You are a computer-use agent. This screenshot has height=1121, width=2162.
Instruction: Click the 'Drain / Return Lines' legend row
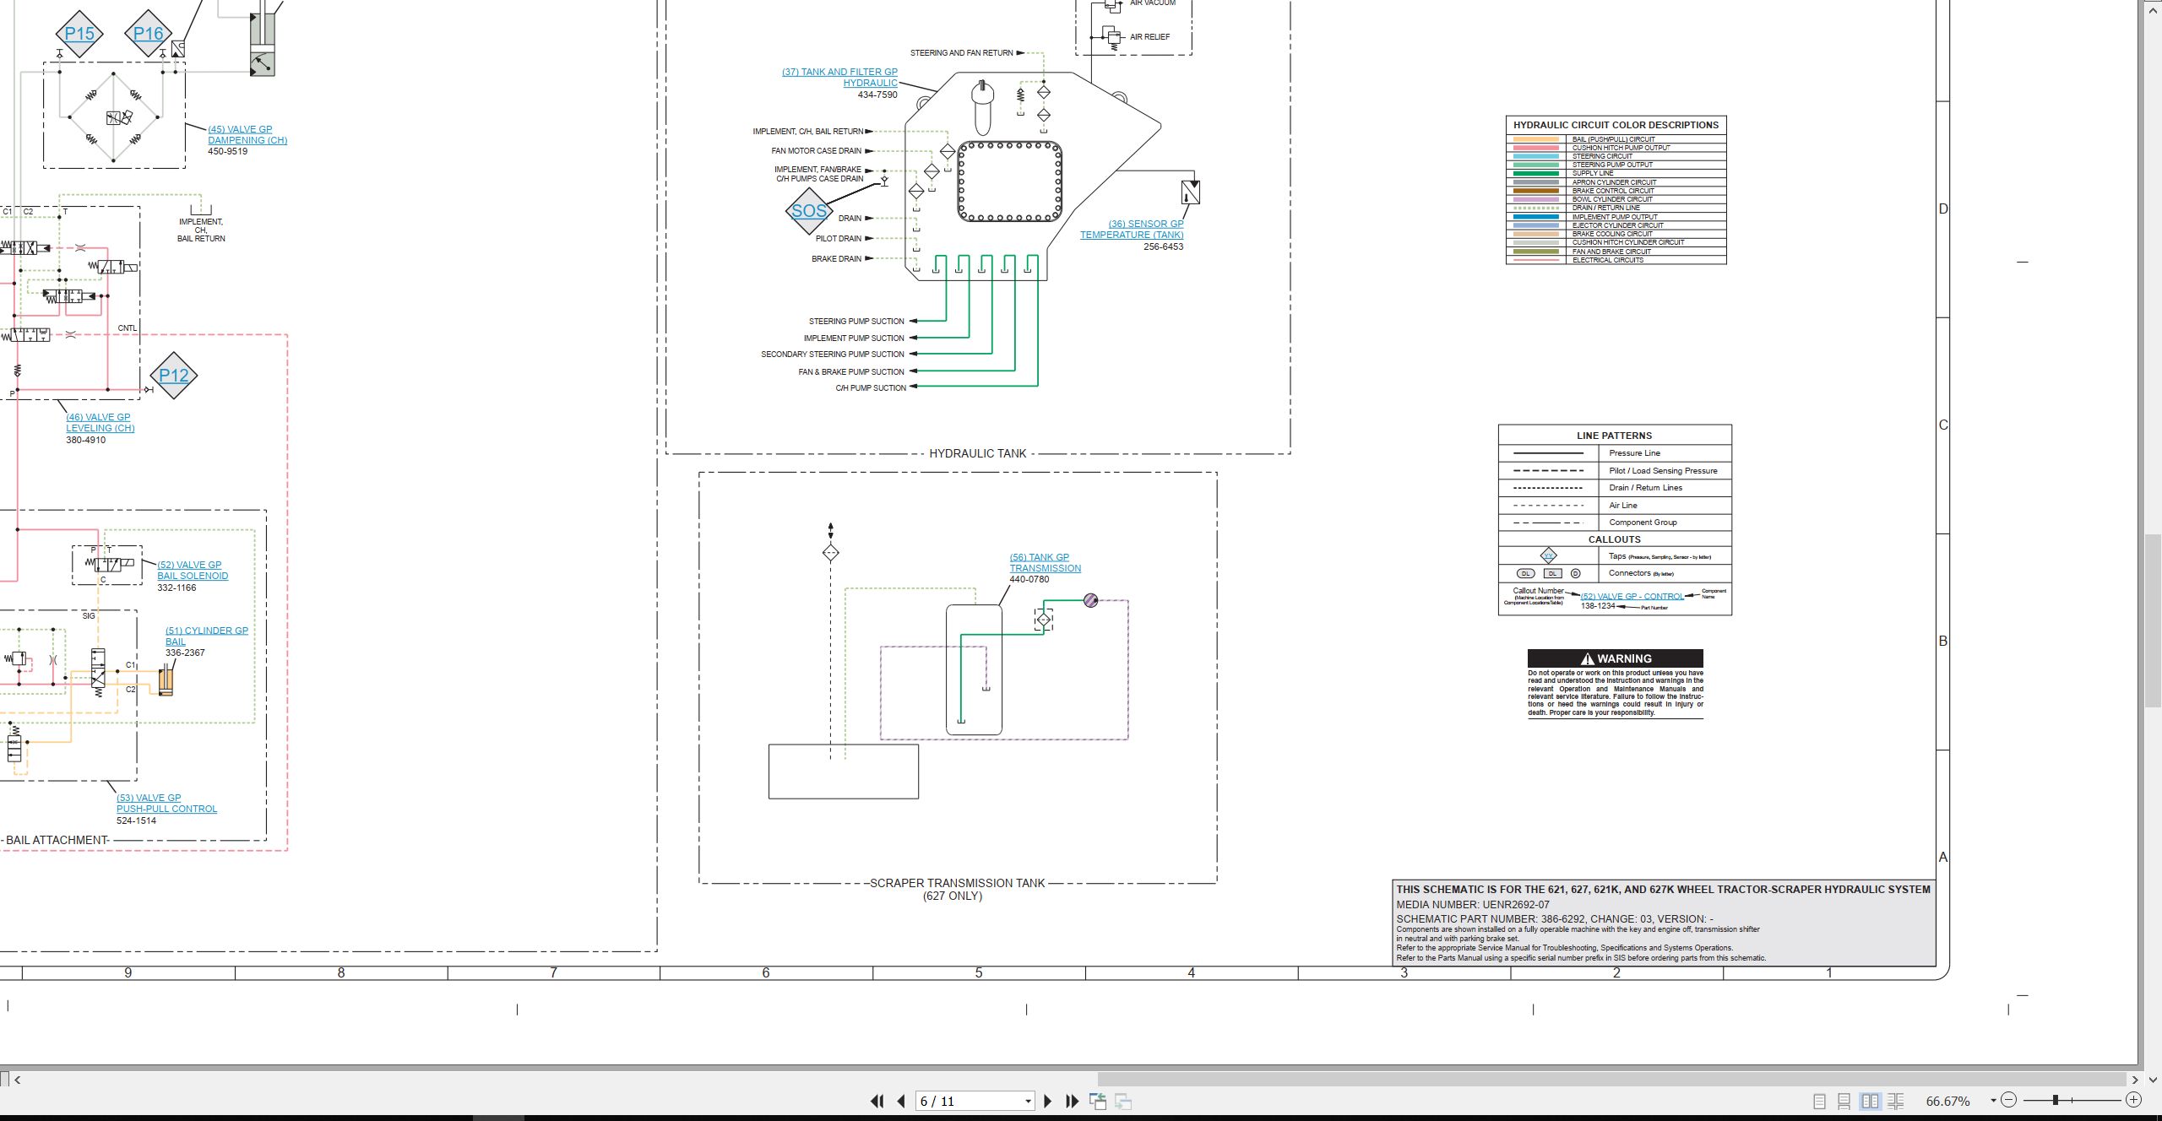pos(1615,488)
